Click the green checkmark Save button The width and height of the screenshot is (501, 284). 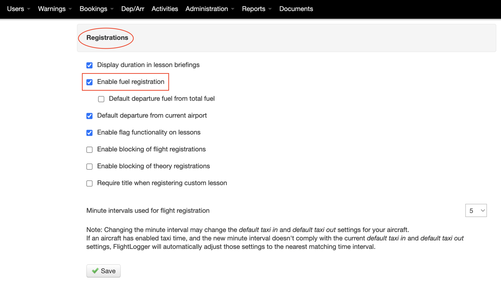(103, 271)
